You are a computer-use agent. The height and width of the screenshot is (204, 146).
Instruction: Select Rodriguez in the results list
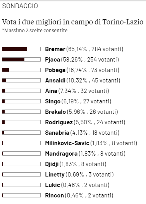[59, 122]
